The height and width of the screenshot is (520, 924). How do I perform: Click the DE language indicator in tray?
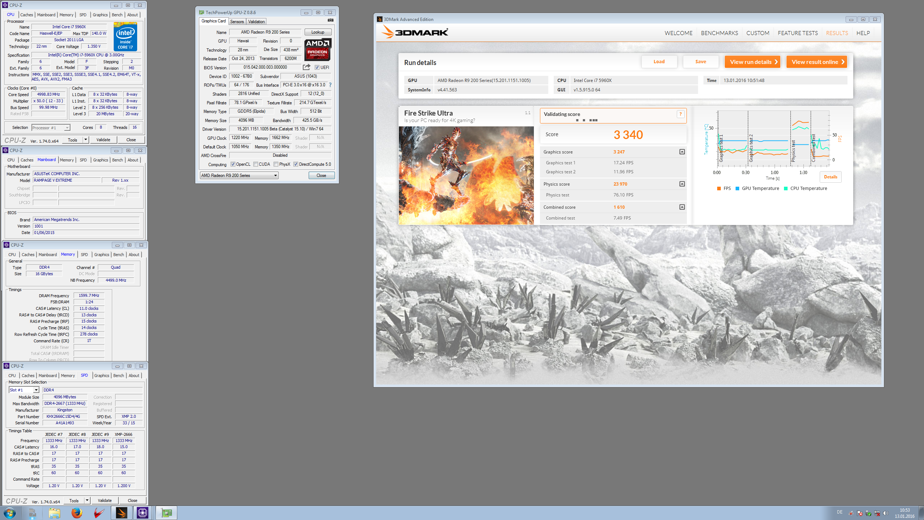(x=840, y=512)
